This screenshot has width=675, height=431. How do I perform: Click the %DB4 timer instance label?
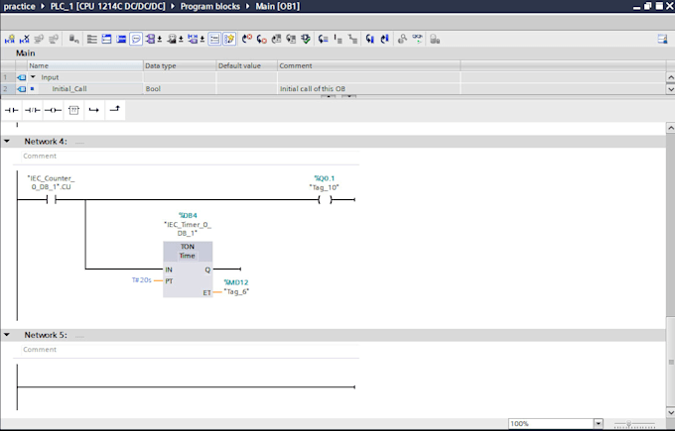pyautogui.click(x=188, y=215)
